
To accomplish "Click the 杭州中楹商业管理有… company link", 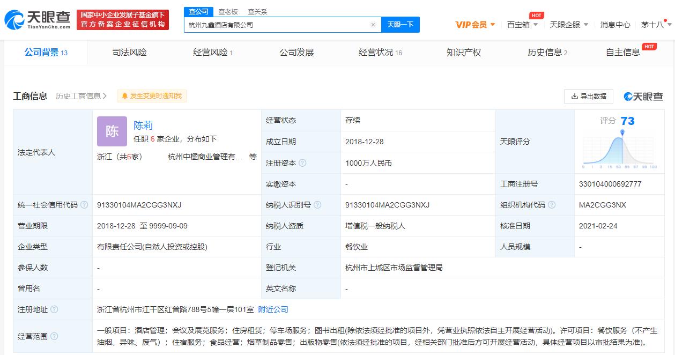I will pos(205,157).
